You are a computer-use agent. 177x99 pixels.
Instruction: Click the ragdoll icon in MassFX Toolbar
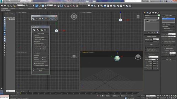pos(46,19)
